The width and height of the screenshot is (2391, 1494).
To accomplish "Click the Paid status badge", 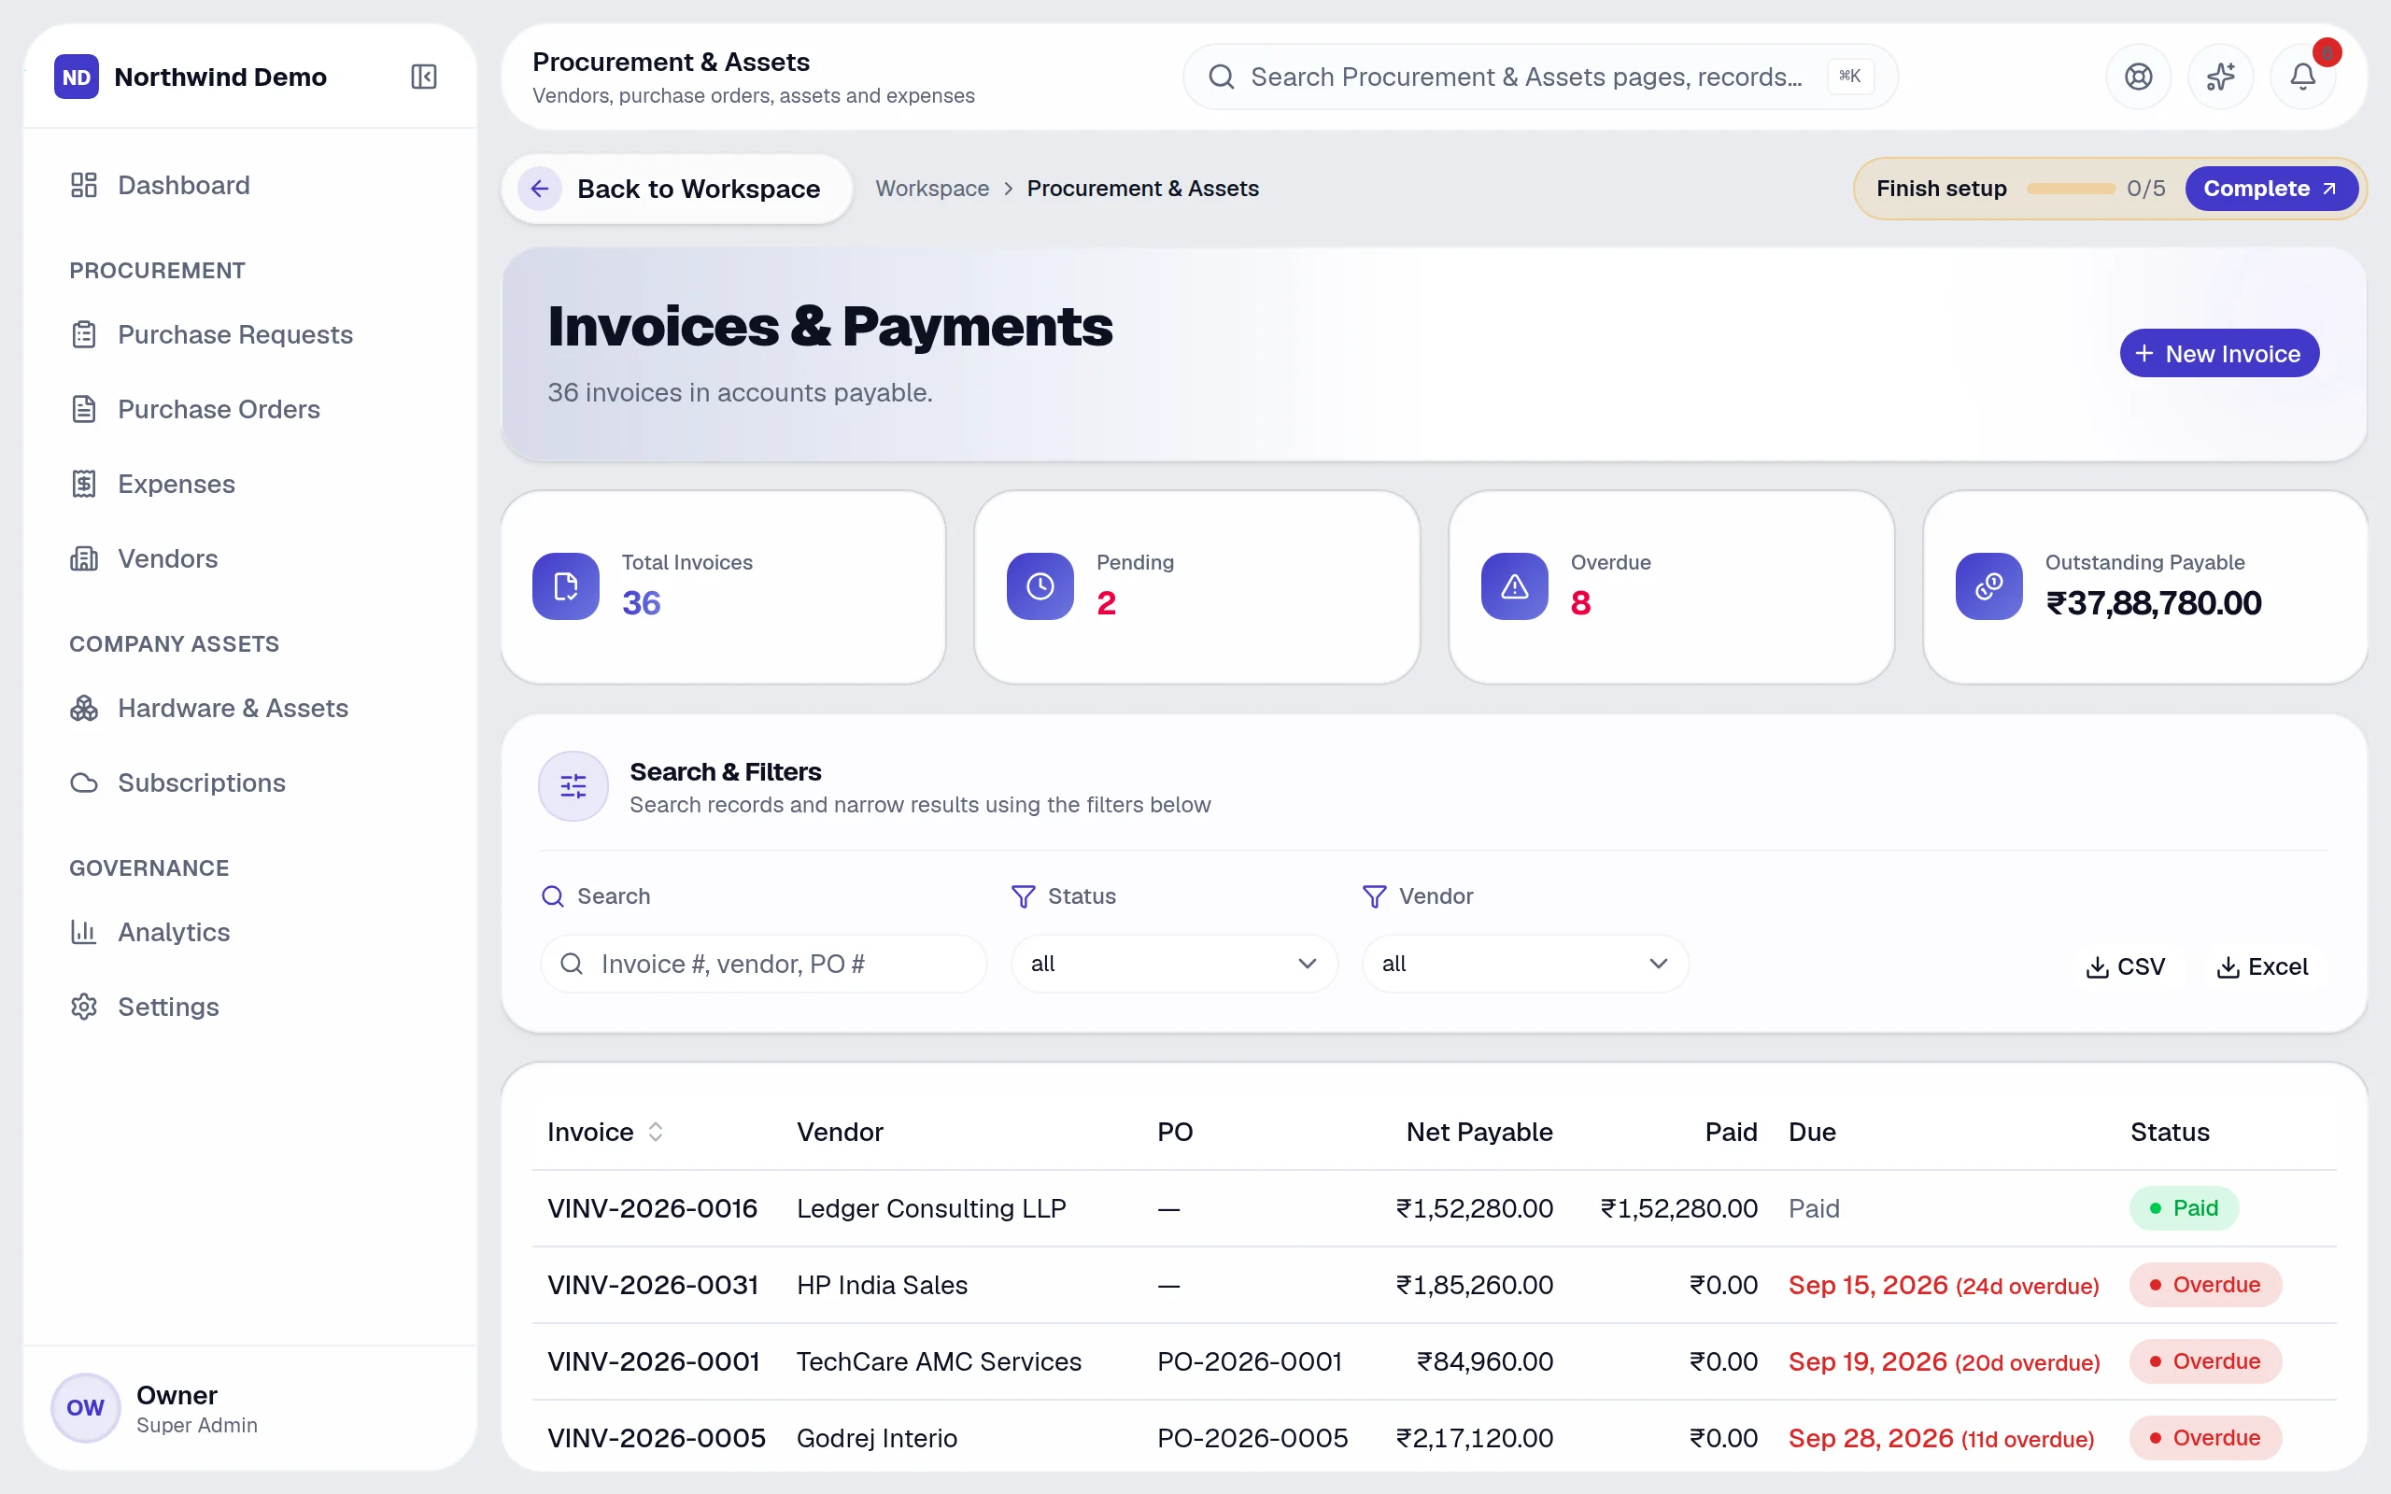I will tap(2184, 1208).
